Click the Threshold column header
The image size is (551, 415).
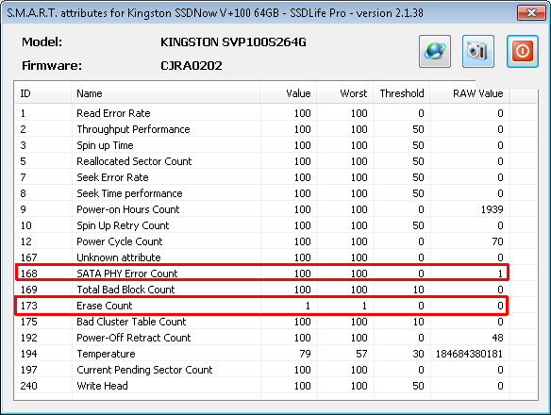tap(402, 93)
